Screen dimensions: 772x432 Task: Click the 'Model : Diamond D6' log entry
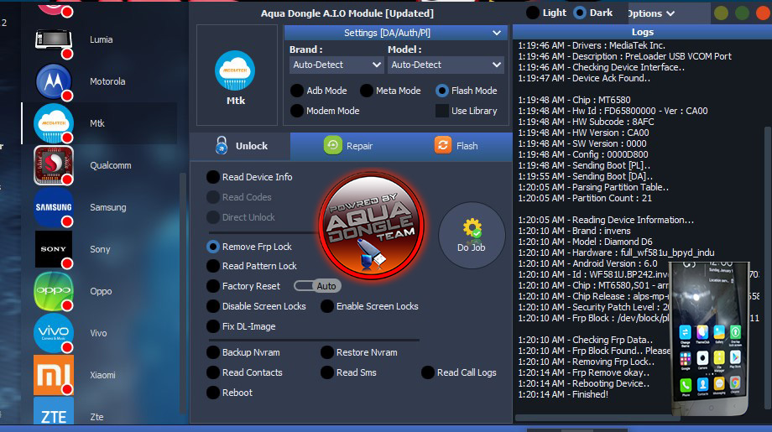[585, 242]
